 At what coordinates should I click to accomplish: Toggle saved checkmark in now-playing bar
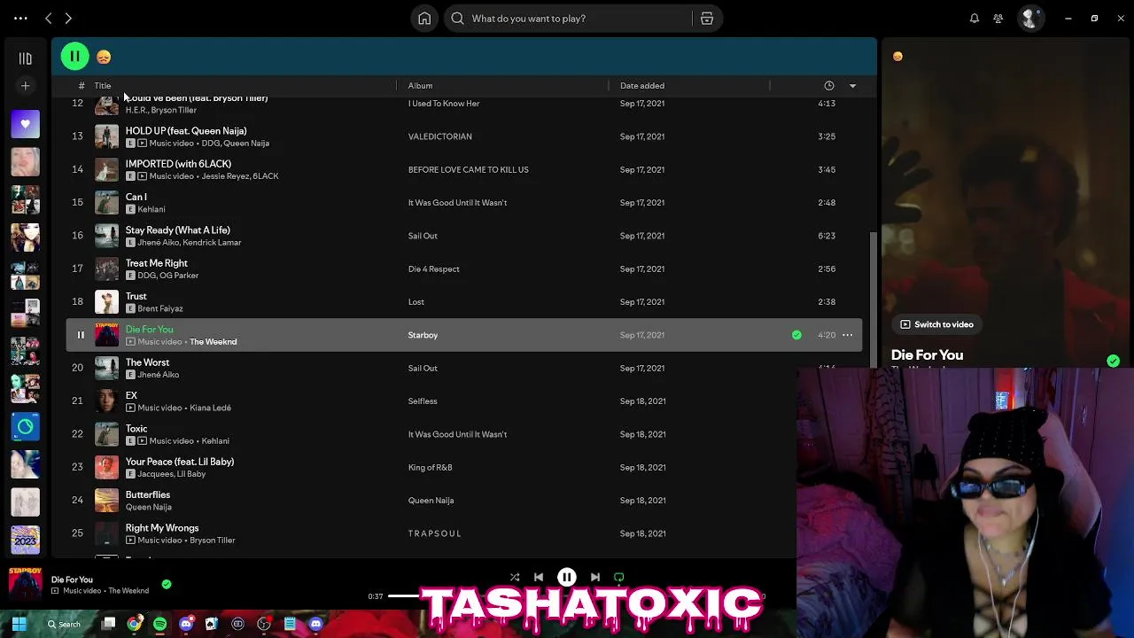(x=167, y=584)
